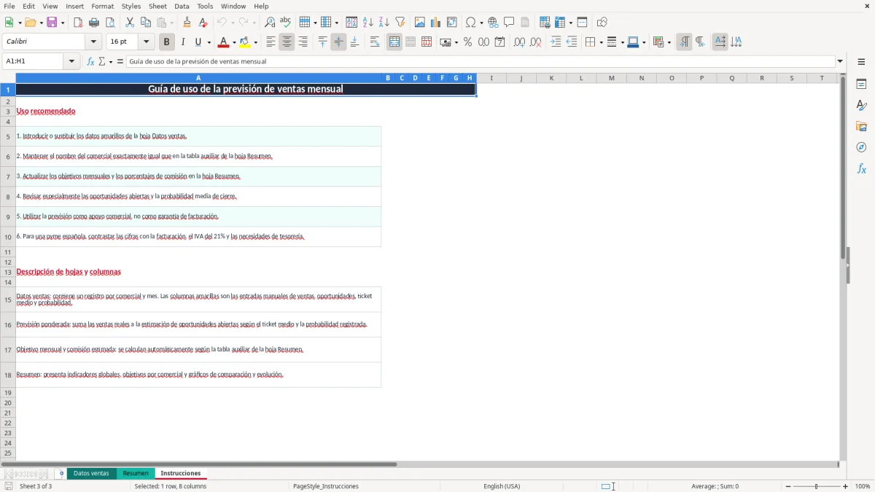Image resolution: width=875 pixels, height=492 pixels.
Task: Switch to Datos ventas sheet tab
Action: (x=91, y=473)
